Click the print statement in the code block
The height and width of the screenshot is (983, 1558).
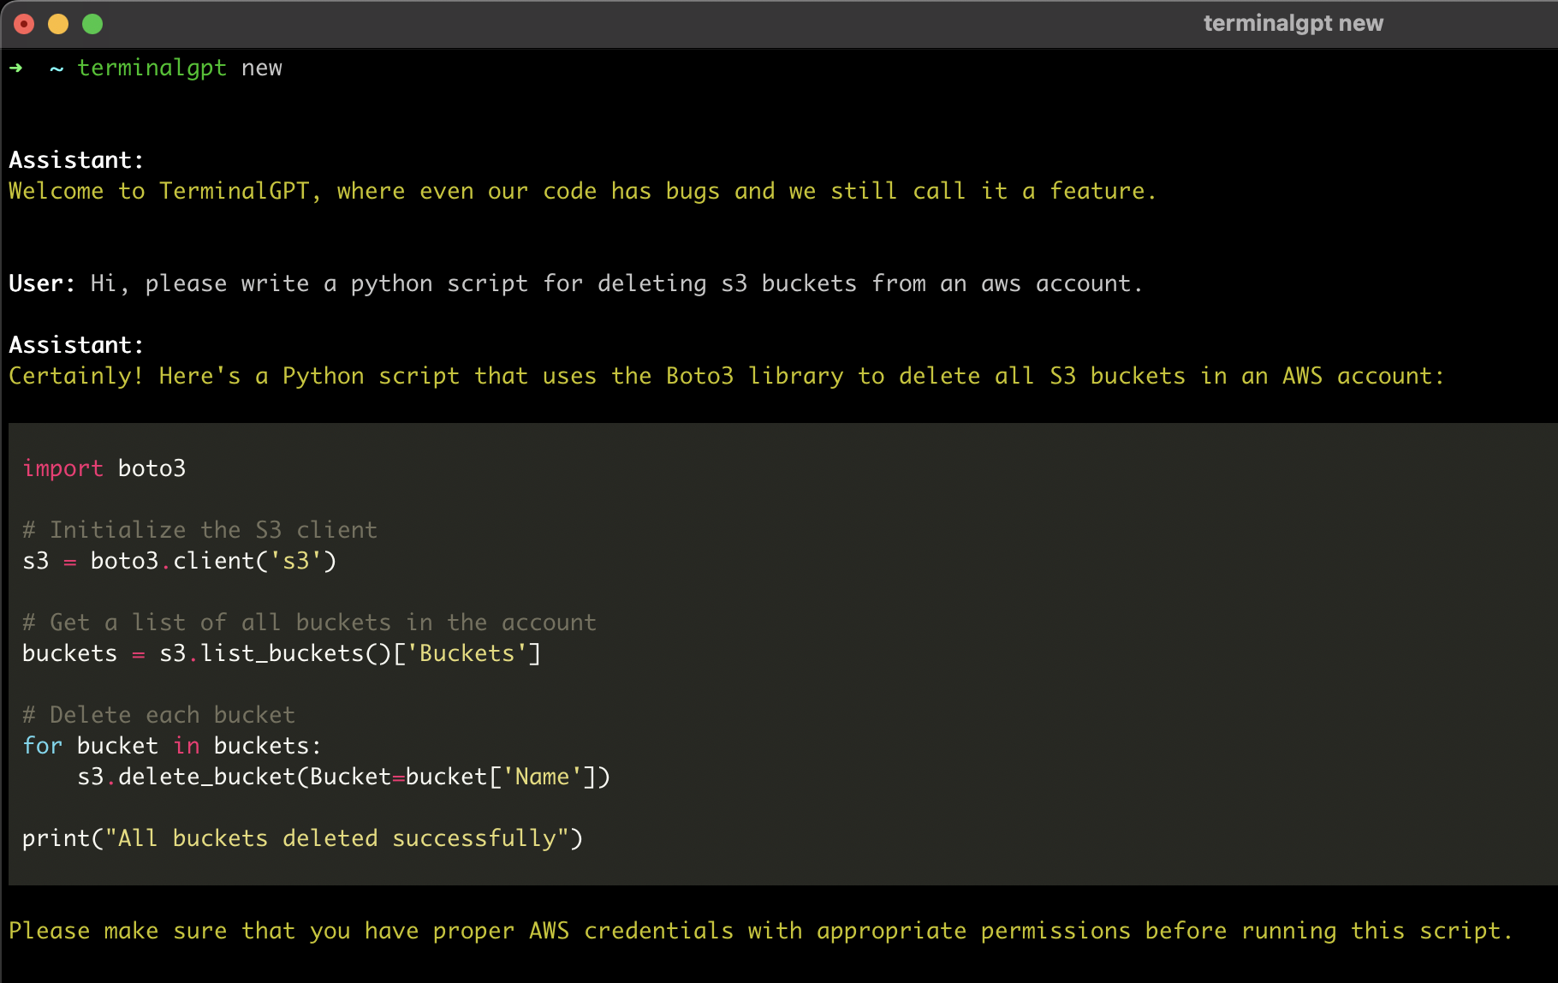click(x=300, y=837)
